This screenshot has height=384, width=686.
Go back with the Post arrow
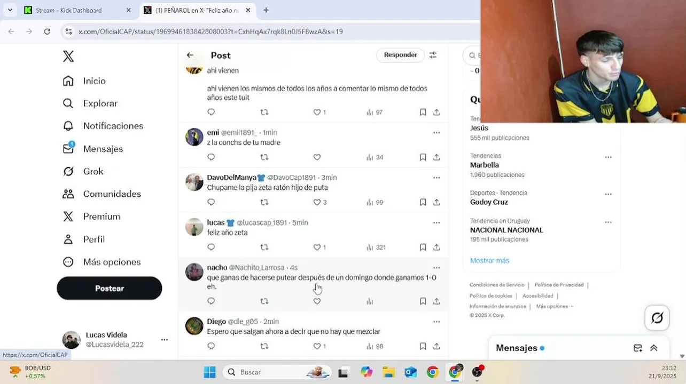click(x=190, y=55)
